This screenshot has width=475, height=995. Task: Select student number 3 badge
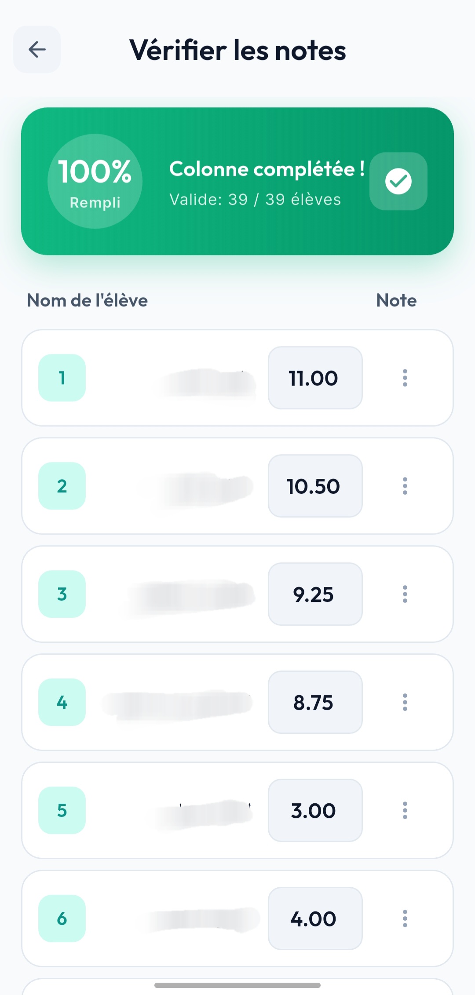click(62, 594)
